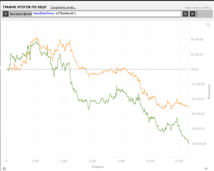This screenshot has height=171, width=214.
Task: Click the 8 000 hands axis label
Action: click(121, 161)
